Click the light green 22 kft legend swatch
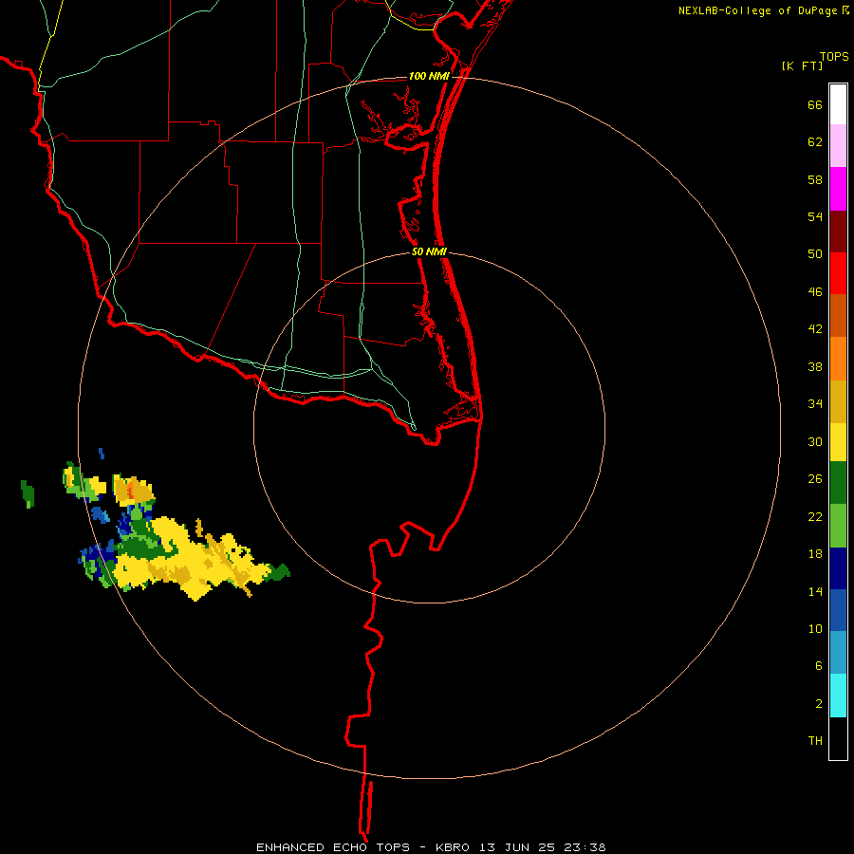Viewport: 854px width, 854px height. [x=838, y=526]
